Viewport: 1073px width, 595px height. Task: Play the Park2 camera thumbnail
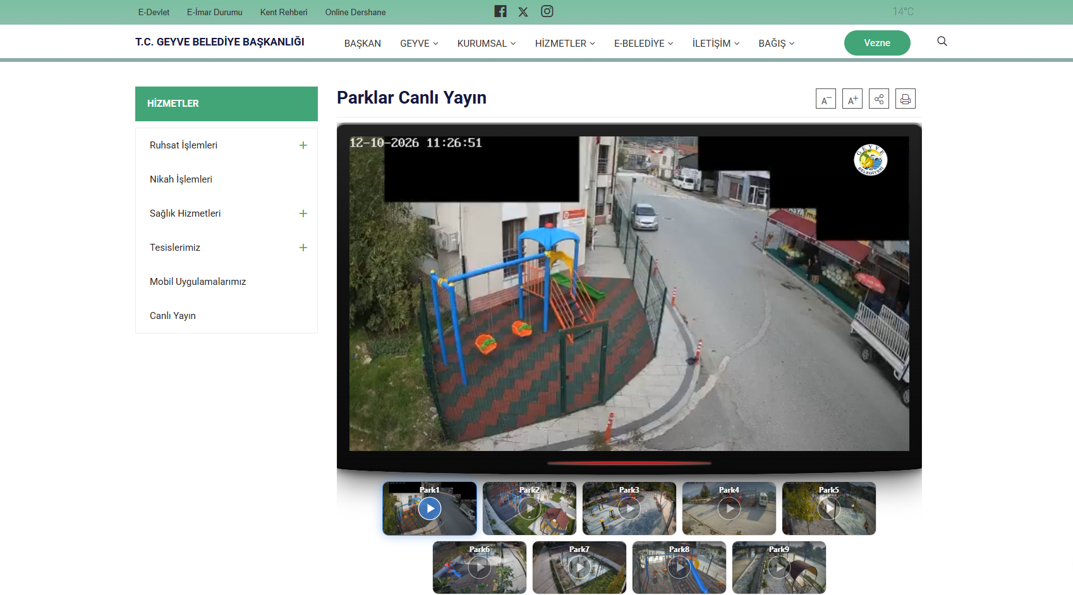(530, 508)
